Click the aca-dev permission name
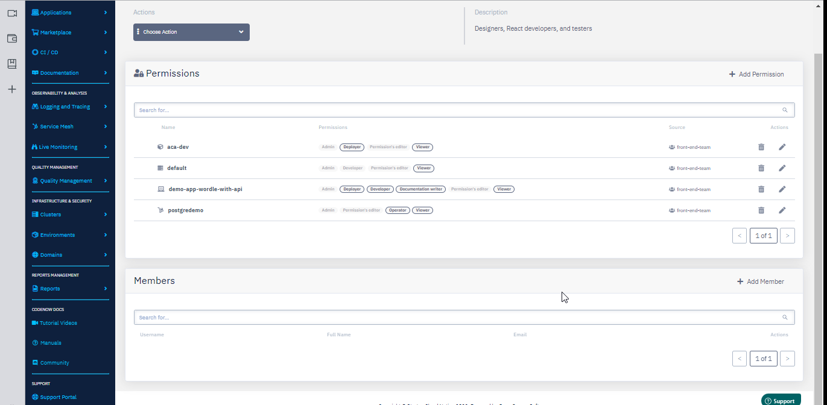The width and height of the screenshot is (827, 405). click(178, 147)
